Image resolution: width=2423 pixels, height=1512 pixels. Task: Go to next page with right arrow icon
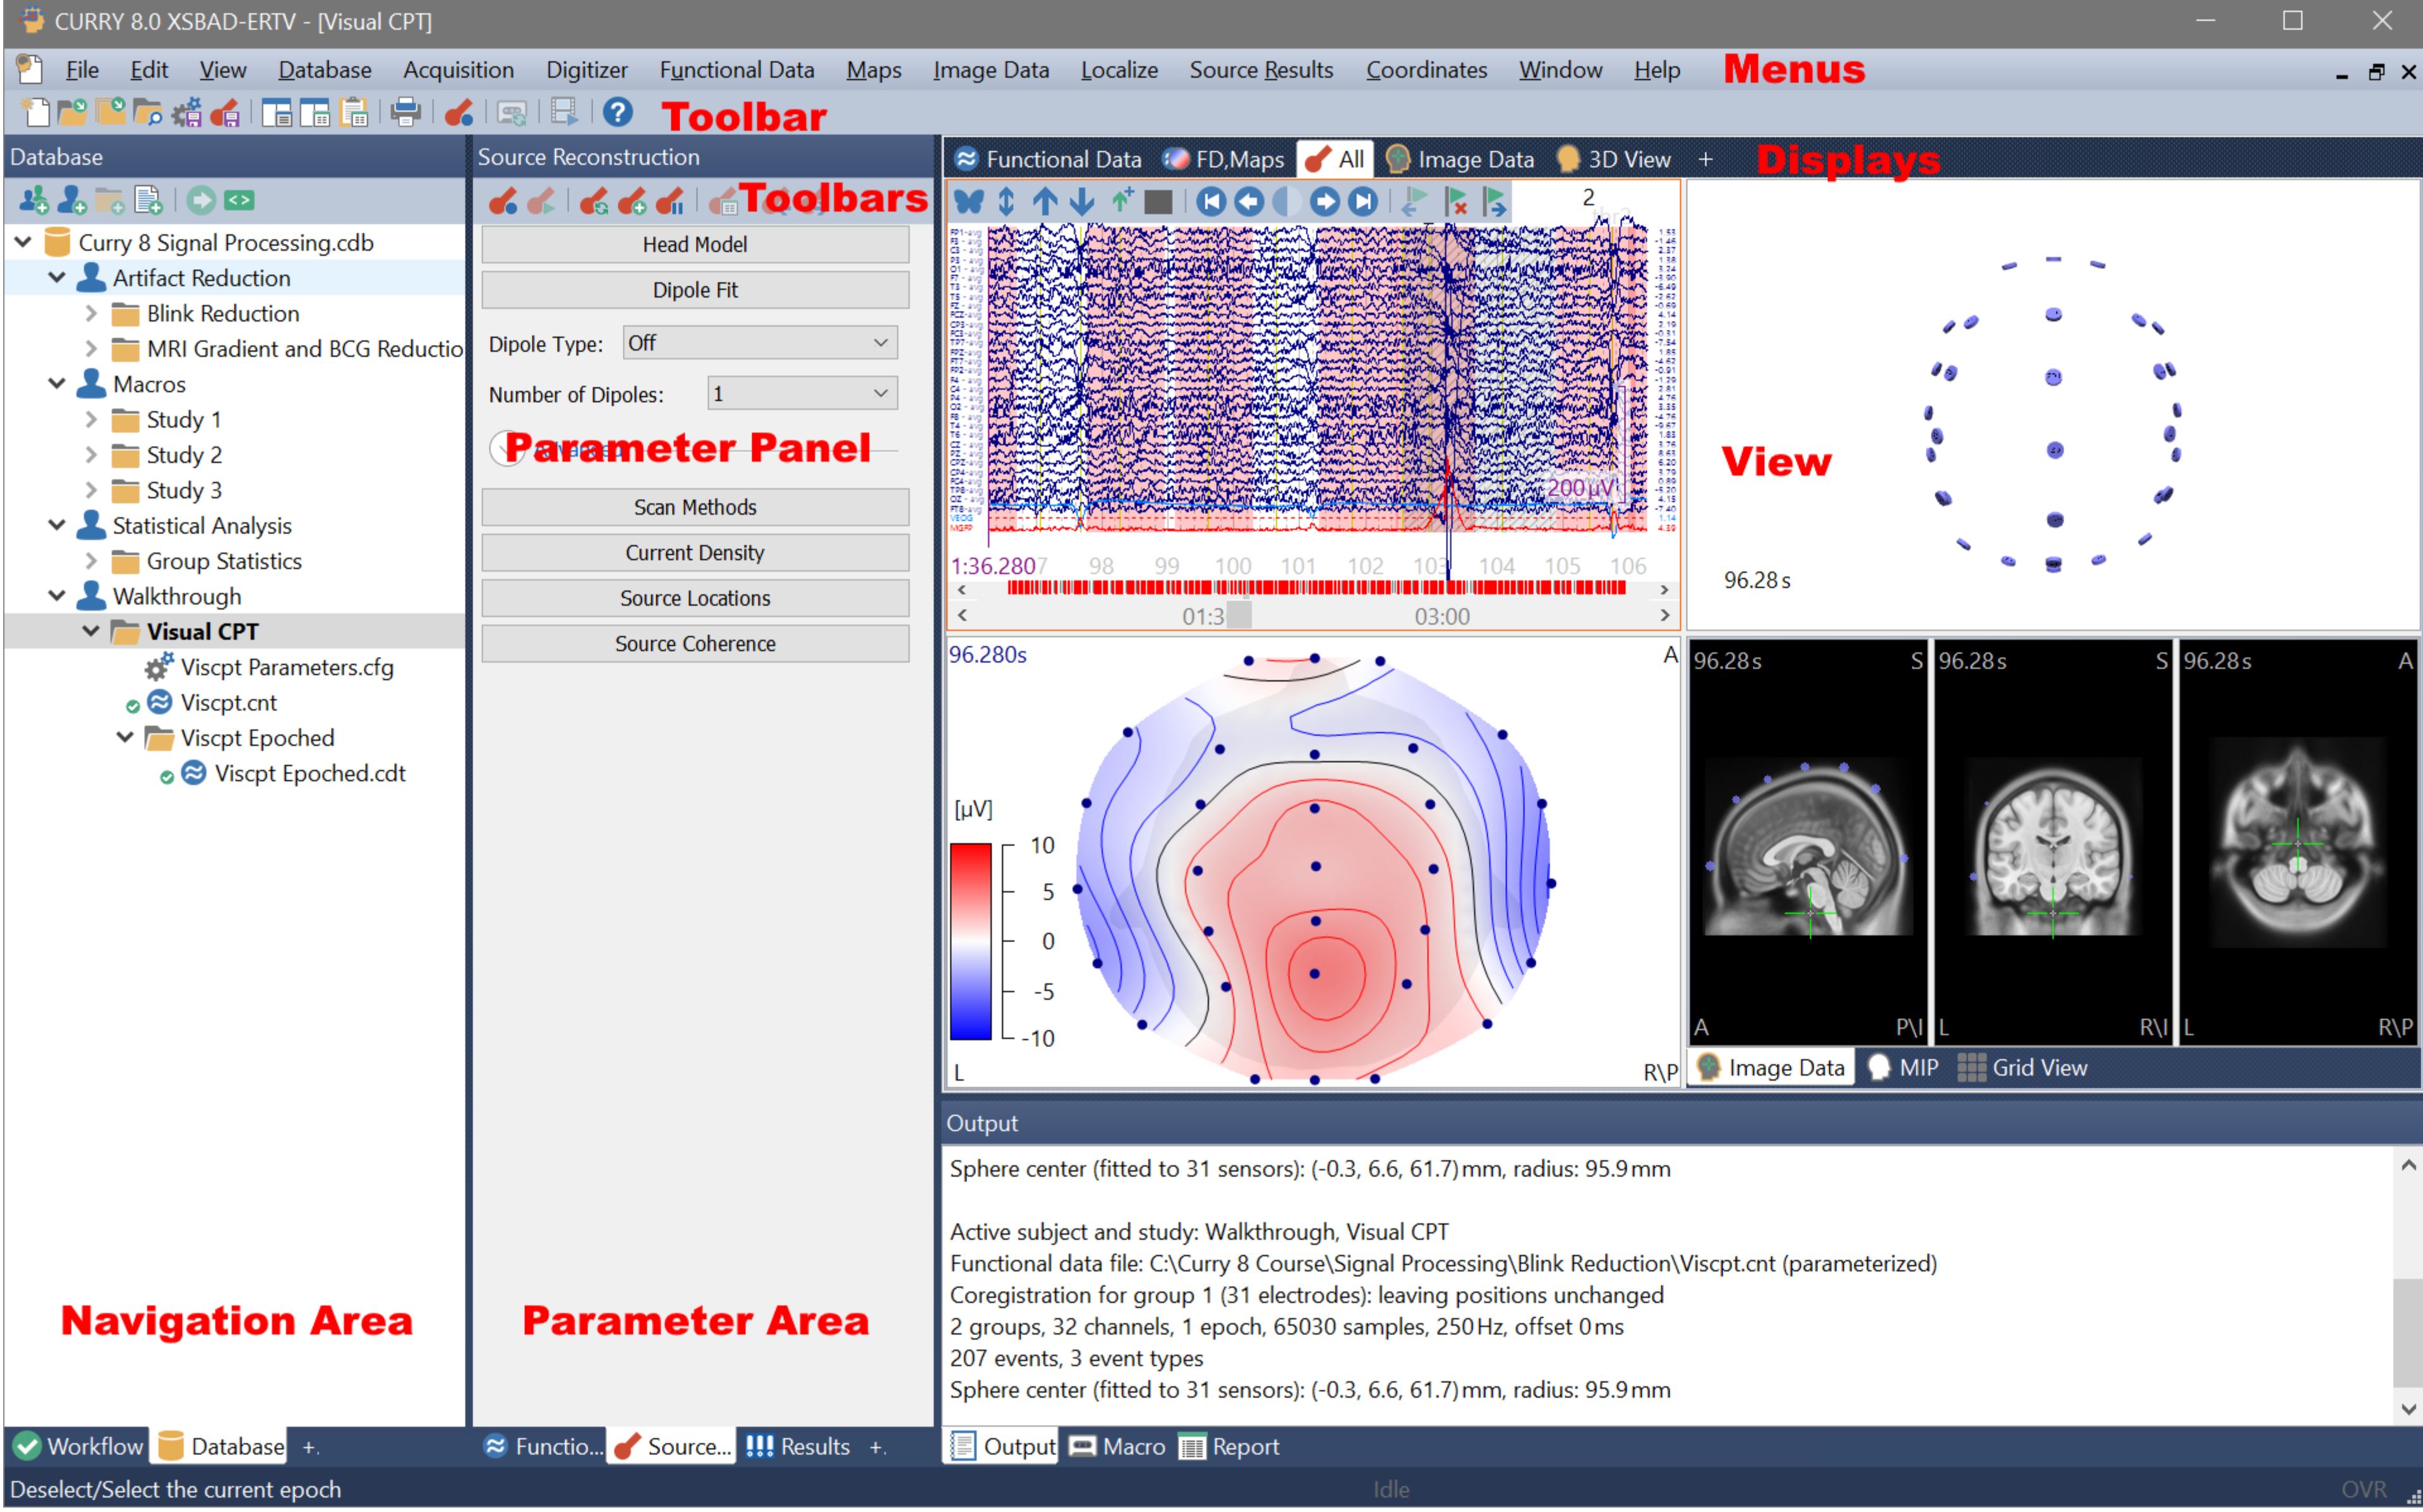[1325, 201]
